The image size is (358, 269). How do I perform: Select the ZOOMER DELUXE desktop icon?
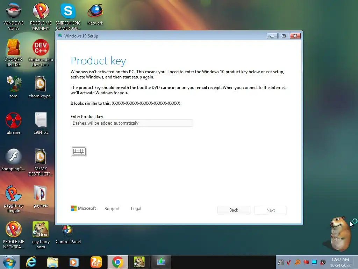coord(14,53)
